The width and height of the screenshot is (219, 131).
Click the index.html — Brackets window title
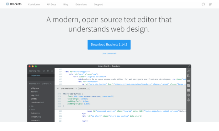coord(109,66)
